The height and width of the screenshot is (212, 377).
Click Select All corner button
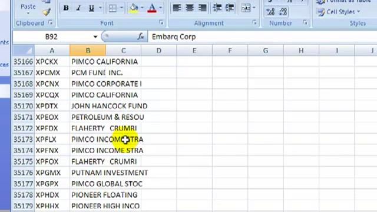tap(24, 51)
